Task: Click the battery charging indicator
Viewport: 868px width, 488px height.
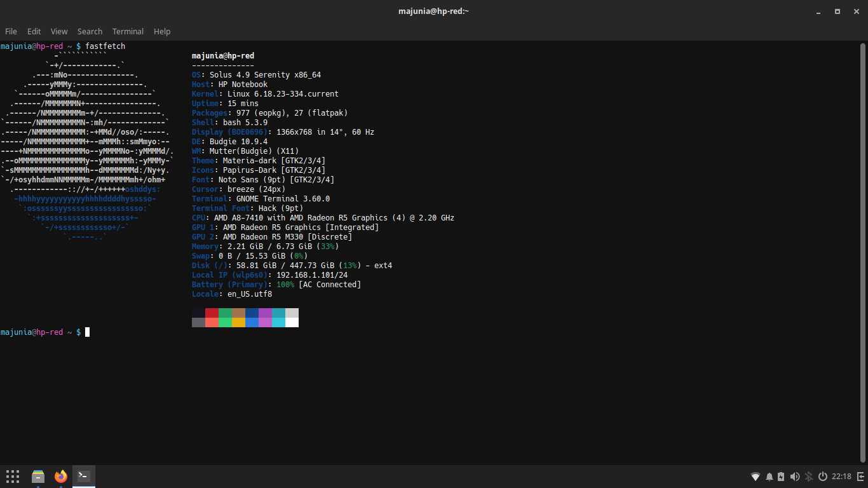Action: pyautogui.click(x=781, y=477)
